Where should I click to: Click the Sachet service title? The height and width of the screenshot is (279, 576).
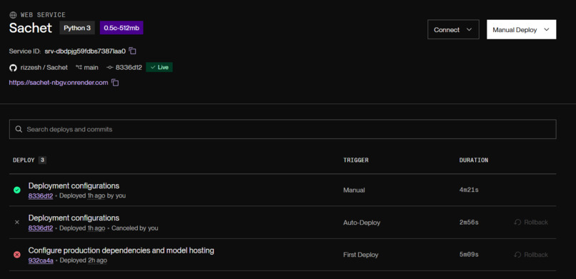click(31, 28)
